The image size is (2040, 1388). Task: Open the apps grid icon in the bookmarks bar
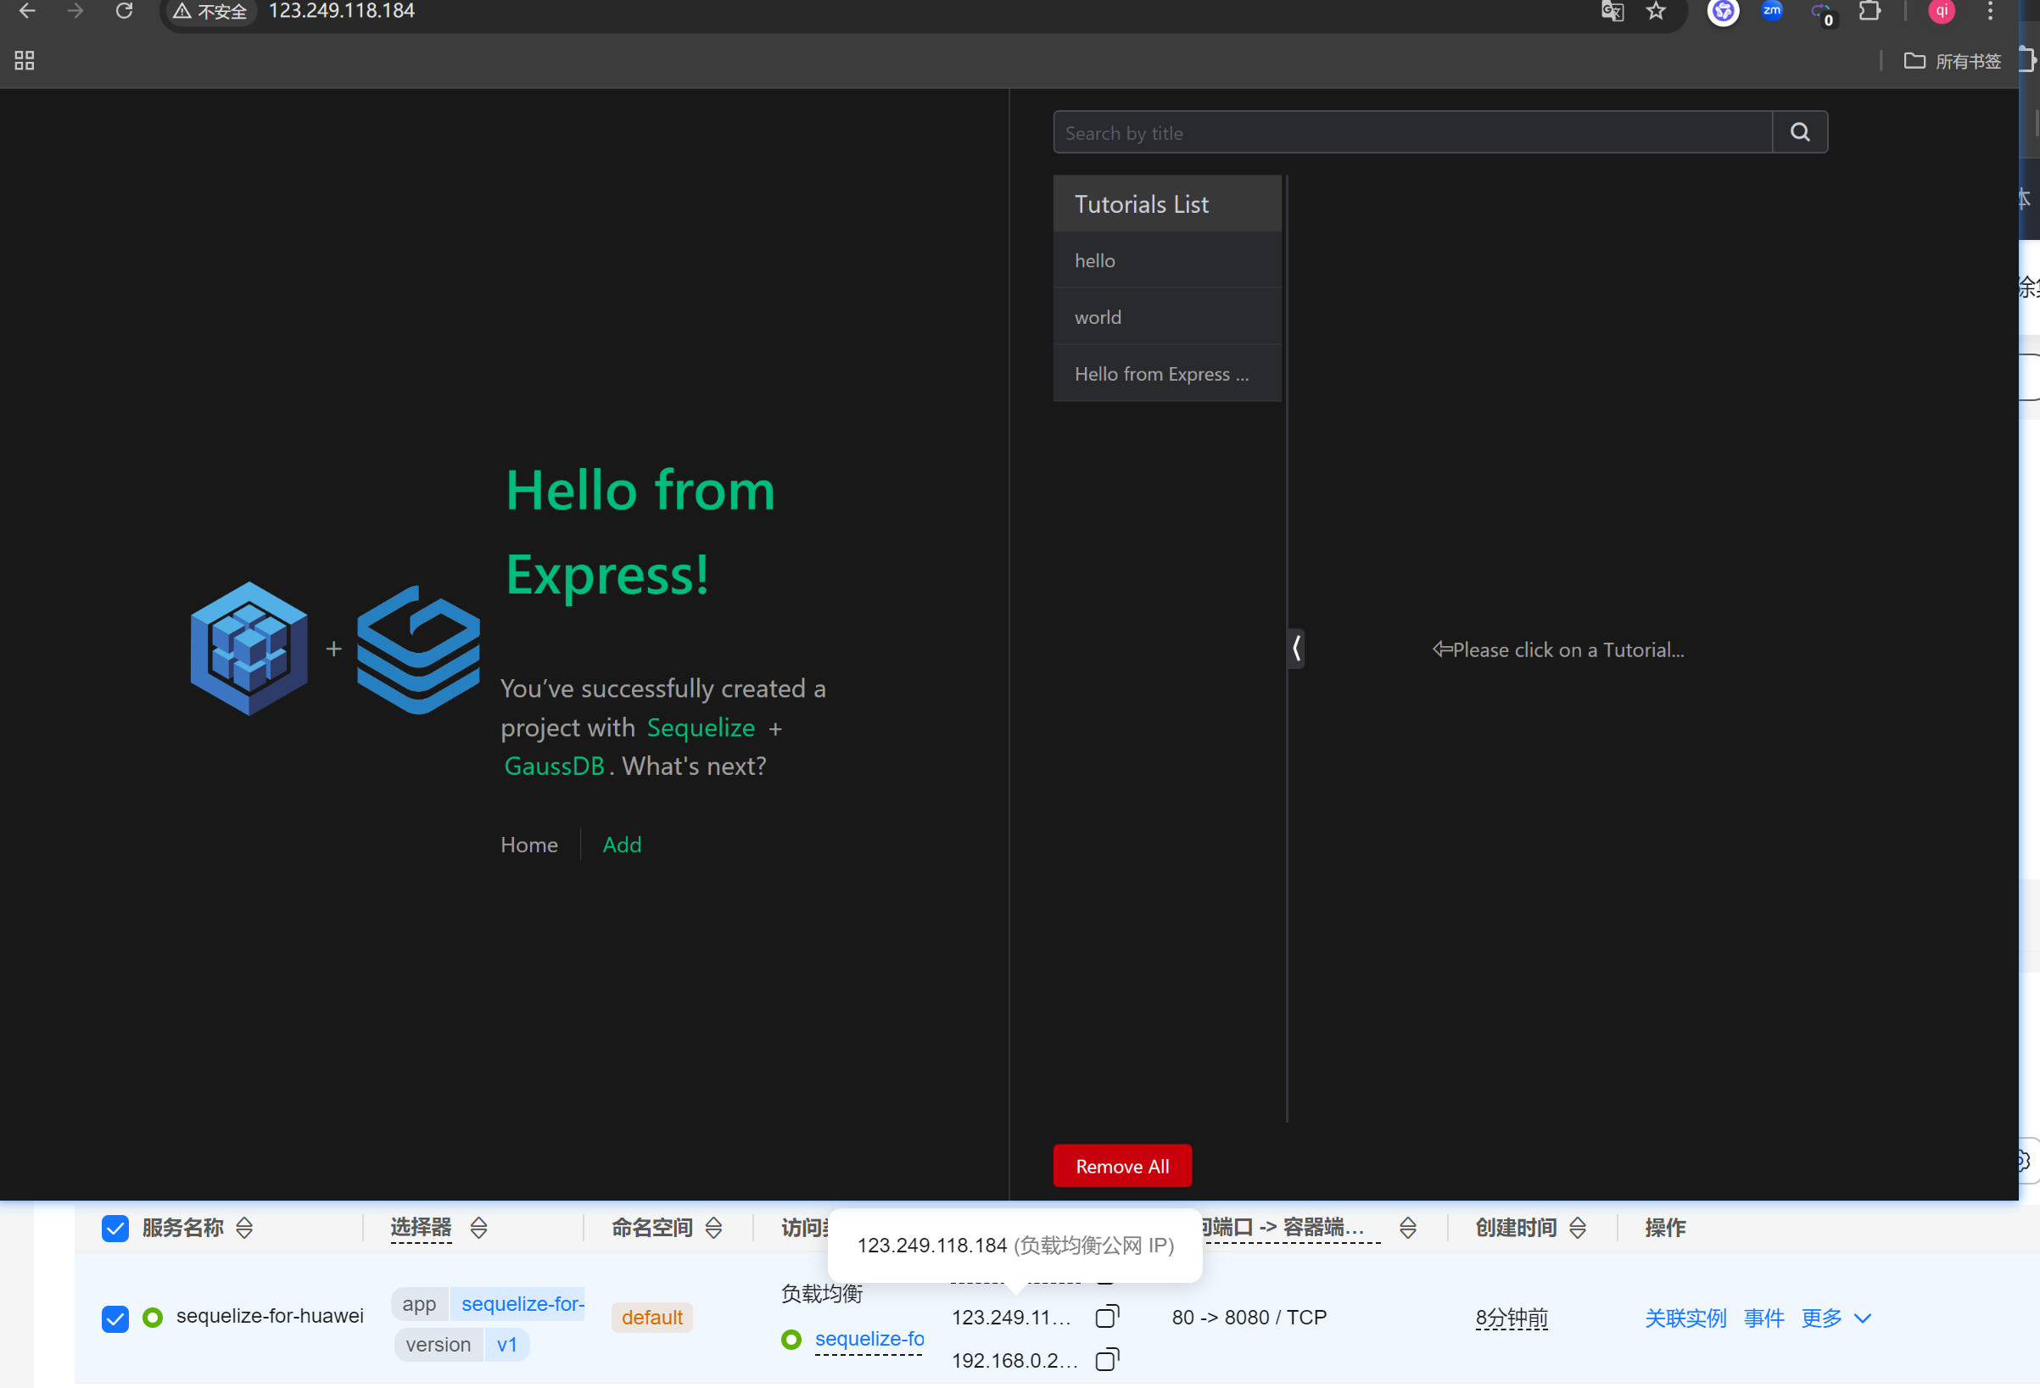tap(25, 60)
